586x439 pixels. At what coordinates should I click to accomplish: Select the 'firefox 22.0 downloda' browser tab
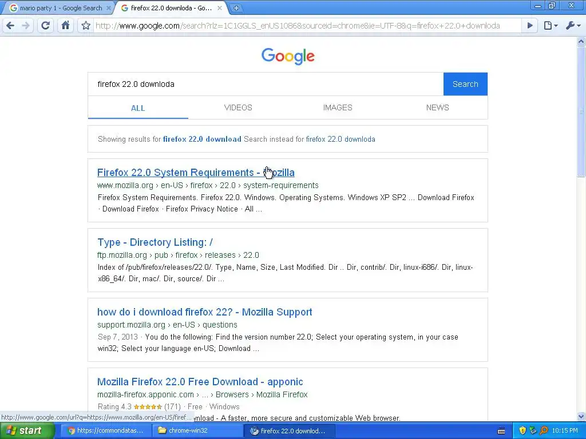point(171,8)
